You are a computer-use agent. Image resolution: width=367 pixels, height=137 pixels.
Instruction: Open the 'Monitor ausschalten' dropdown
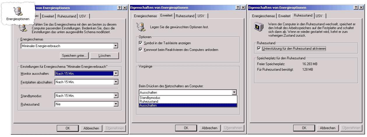click(116, 74)
